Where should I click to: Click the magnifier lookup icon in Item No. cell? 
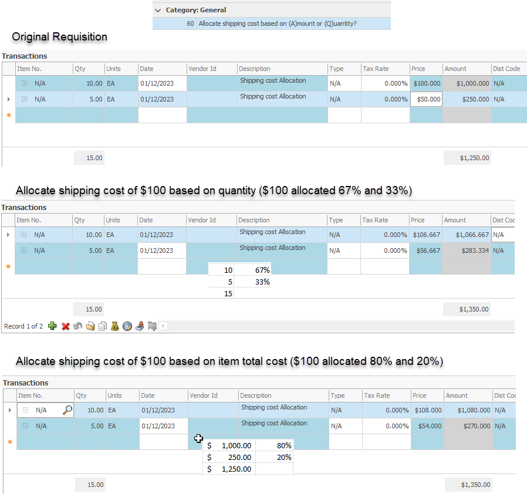67,410
